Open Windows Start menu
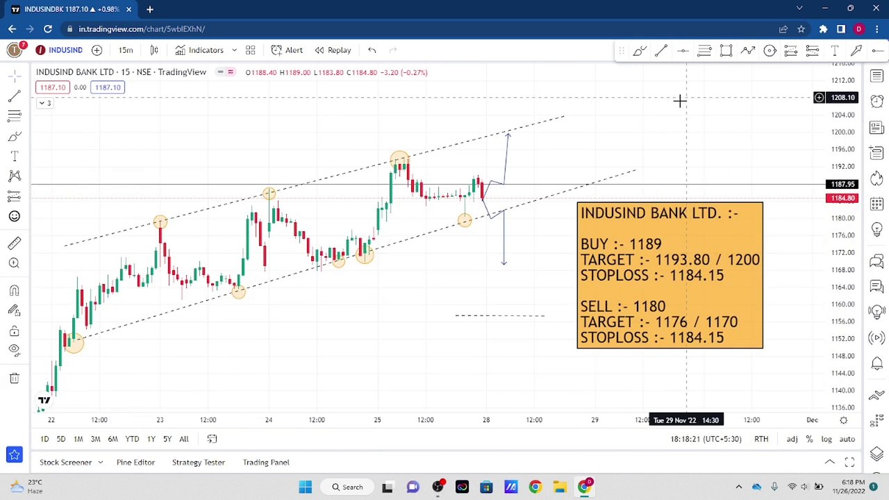The height and width of the screenshot is (500, 889). pyautogui.click(x=305, y=487)
